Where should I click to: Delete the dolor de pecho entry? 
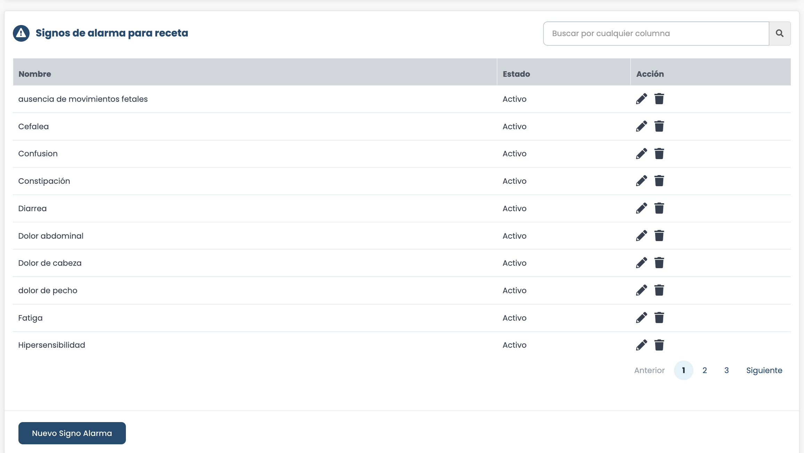(659, 290)
